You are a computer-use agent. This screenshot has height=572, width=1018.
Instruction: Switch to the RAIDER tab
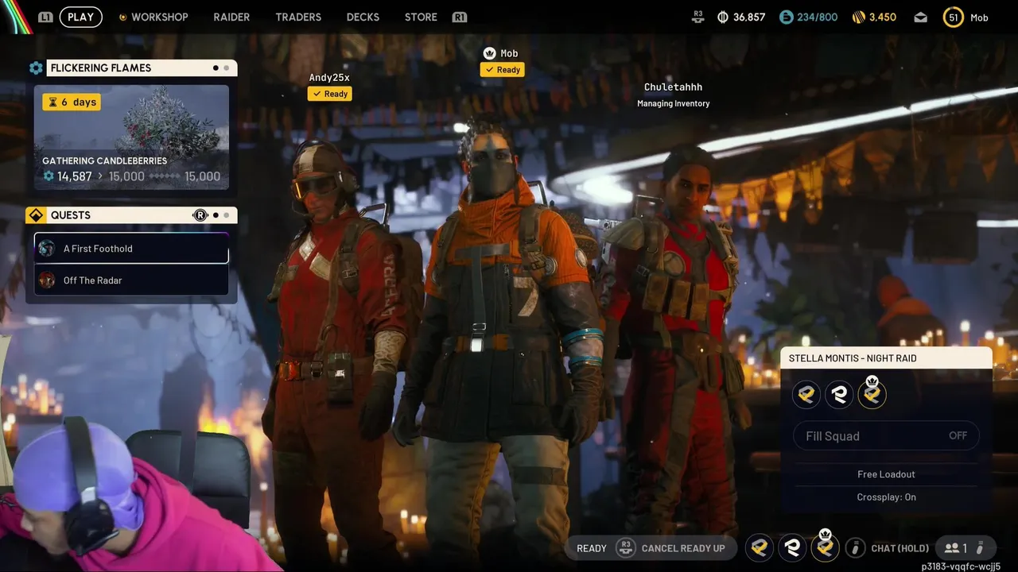[231, 17]
